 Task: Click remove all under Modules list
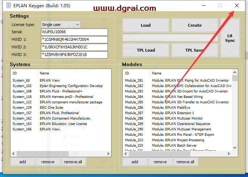185,162
